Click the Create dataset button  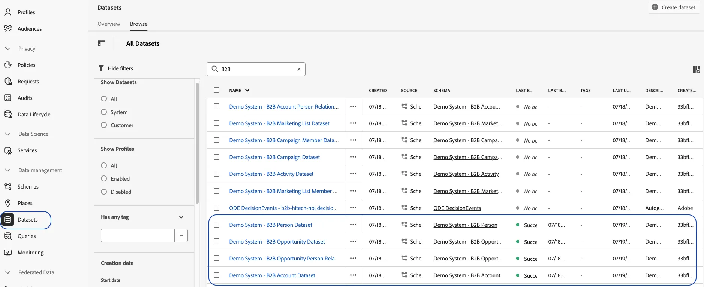674,7
